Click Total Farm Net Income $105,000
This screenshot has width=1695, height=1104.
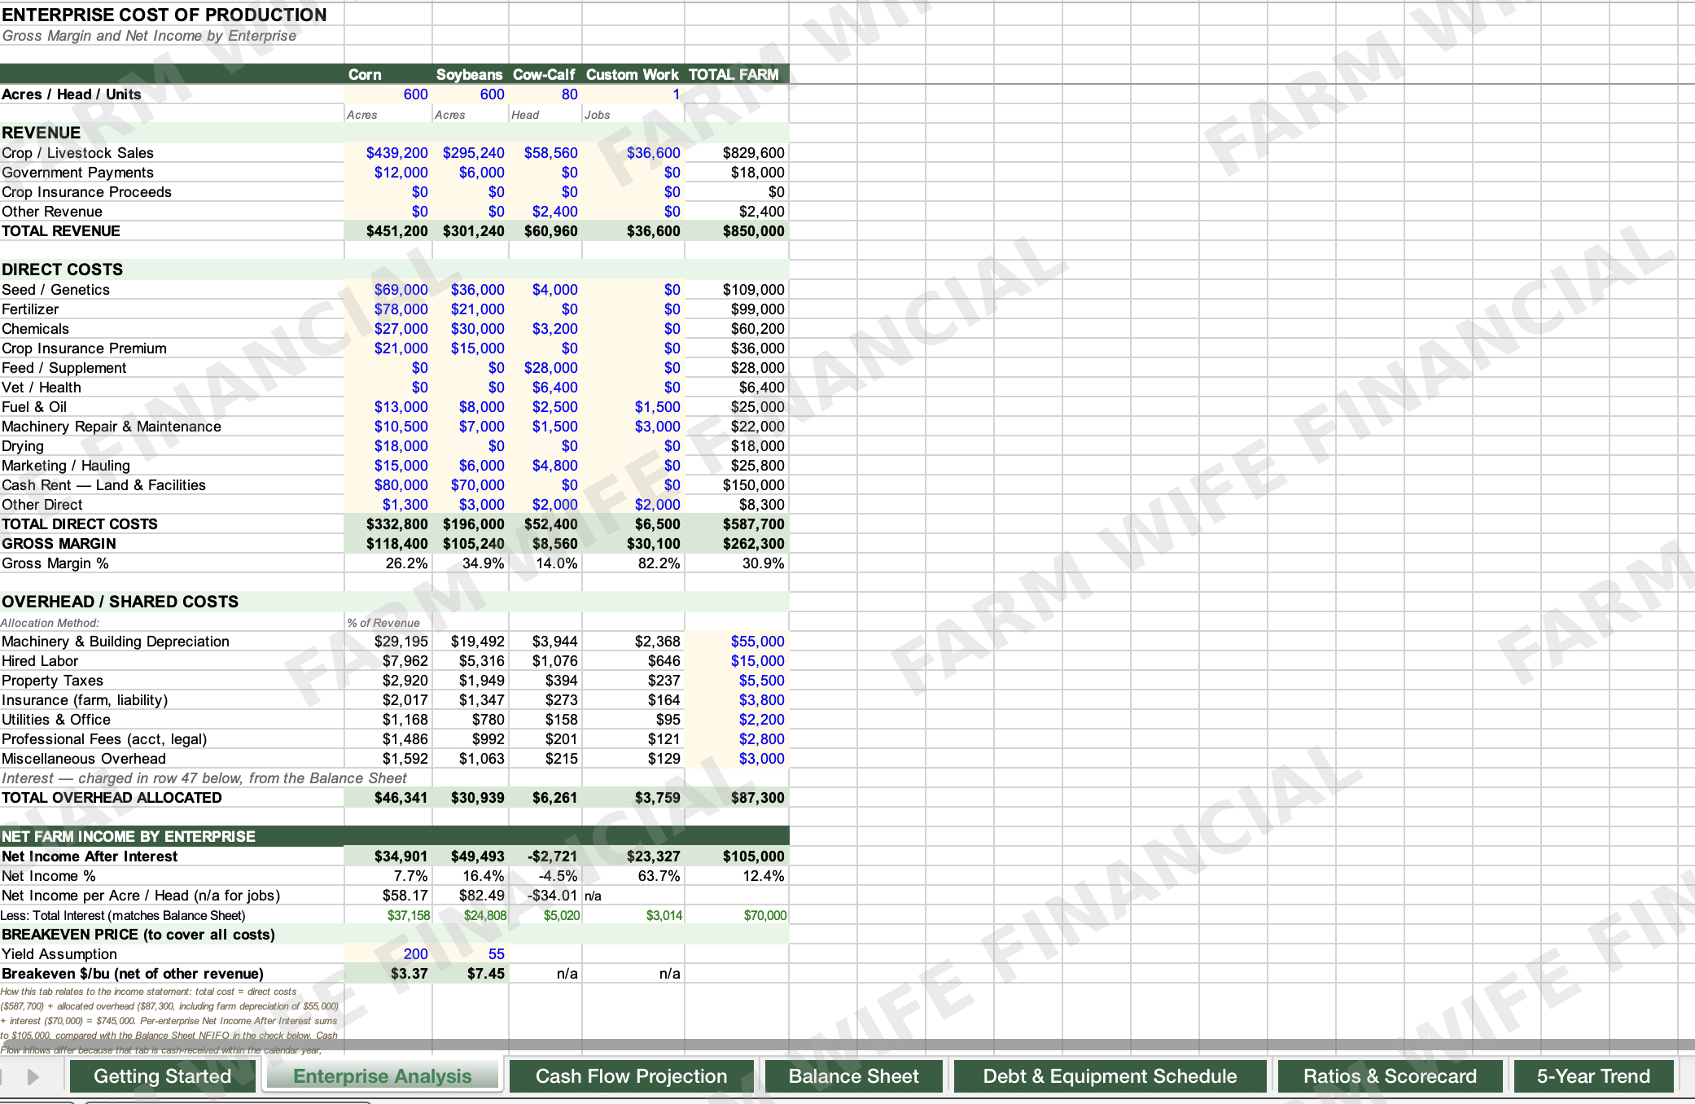[738, 856]
